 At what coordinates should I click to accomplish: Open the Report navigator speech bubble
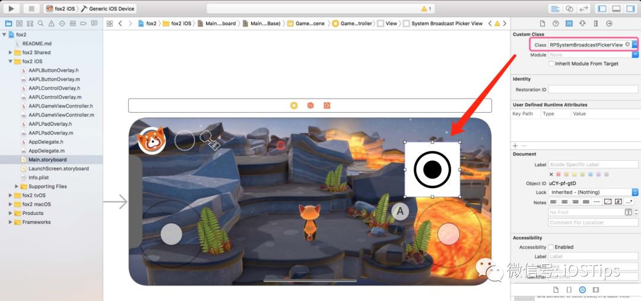pyautogui.click(x=94, y=24)
